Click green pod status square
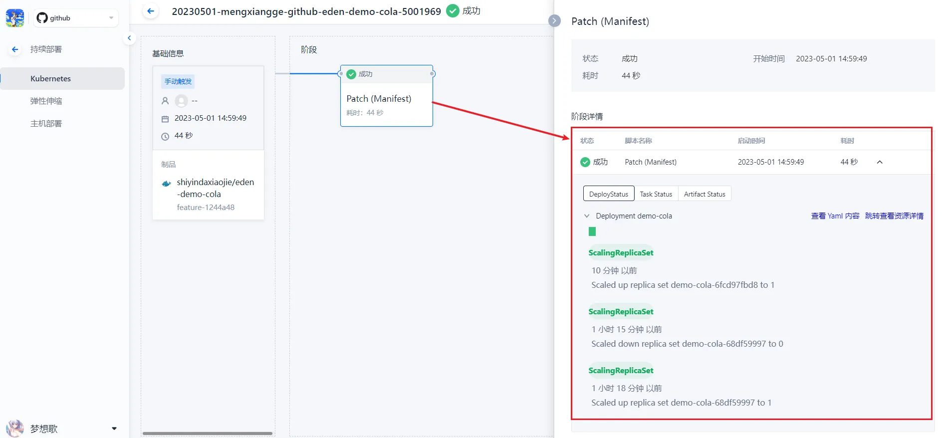The image size is (942, 438). click(x=592, y=231)
